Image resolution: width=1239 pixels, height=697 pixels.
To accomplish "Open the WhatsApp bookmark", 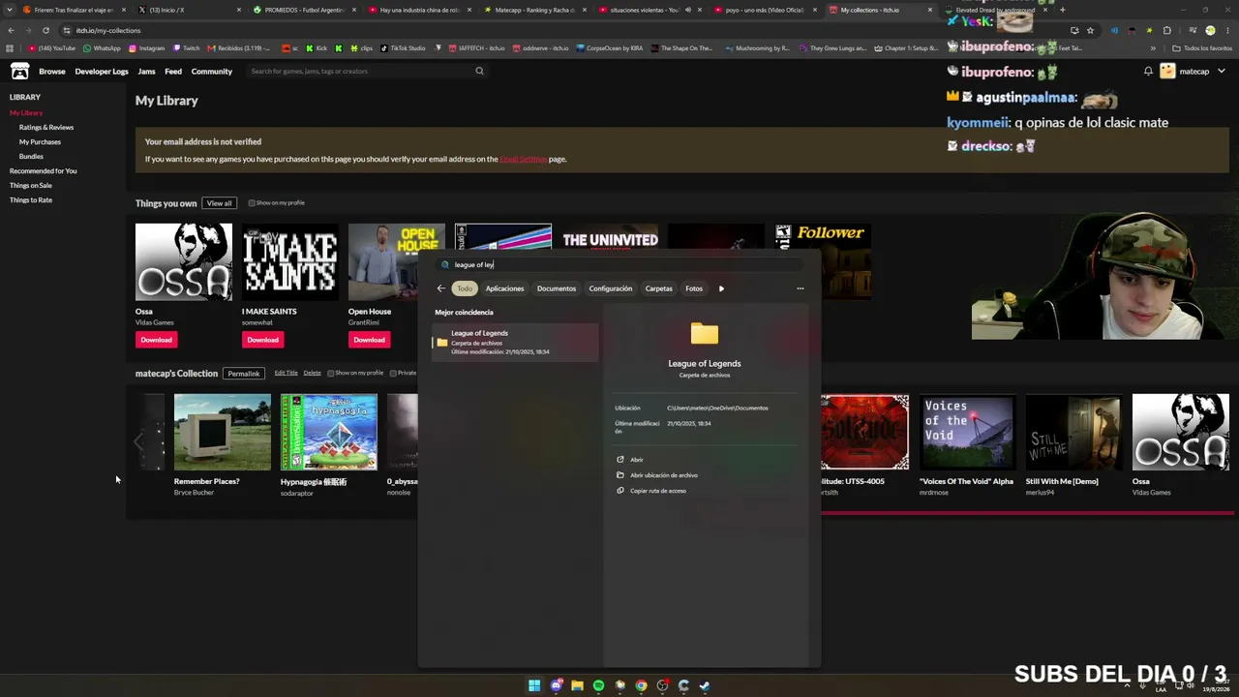I will click(102, 48).
